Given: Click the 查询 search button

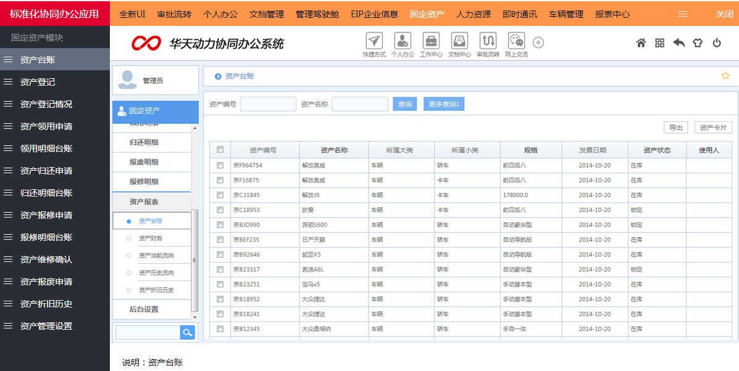Looking at the screenshot, I should point(404,104).
